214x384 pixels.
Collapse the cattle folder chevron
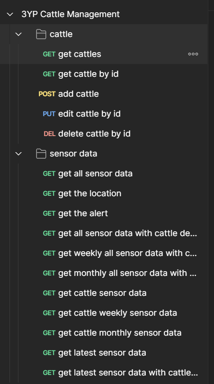click(18, 34)
